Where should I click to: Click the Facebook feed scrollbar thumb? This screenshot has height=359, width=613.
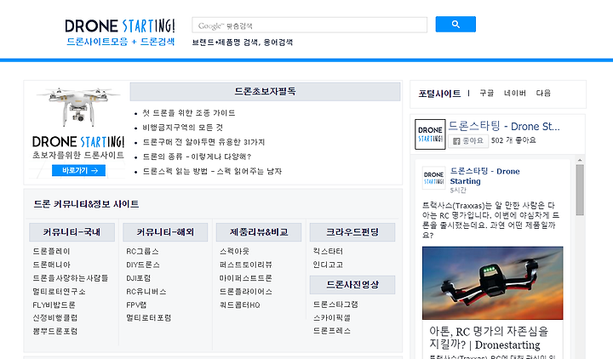tap(580, 190)
